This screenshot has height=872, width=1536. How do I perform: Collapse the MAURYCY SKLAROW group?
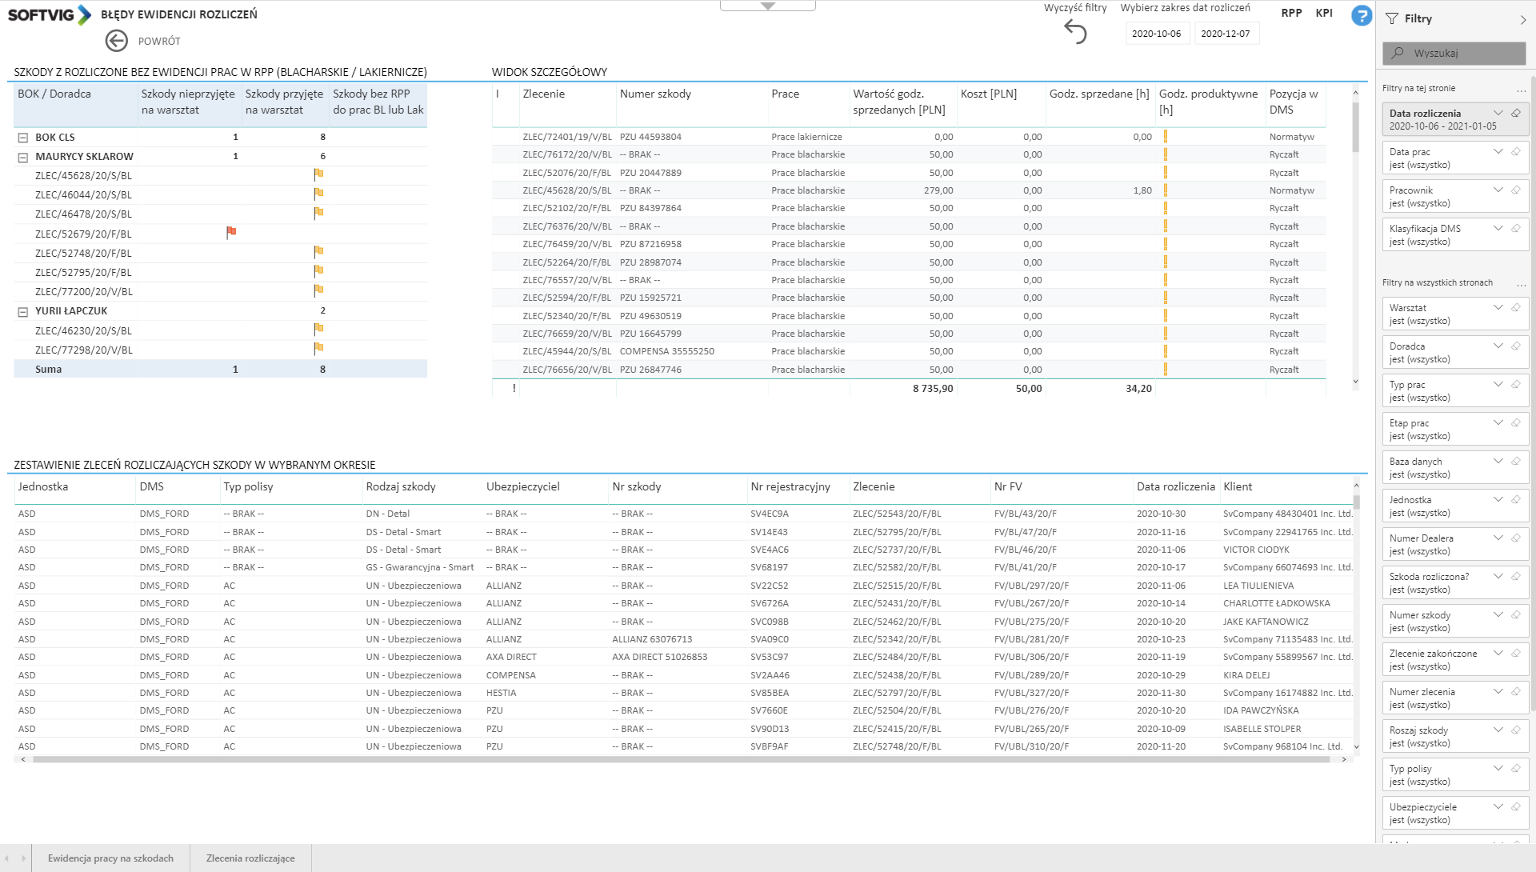[23, 157]
